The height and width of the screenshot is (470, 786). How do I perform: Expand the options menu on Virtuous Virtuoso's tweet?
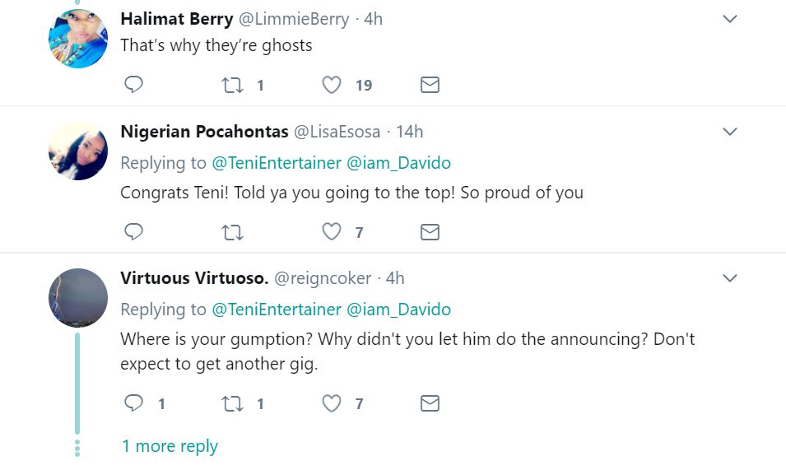(x=729, y=278)
